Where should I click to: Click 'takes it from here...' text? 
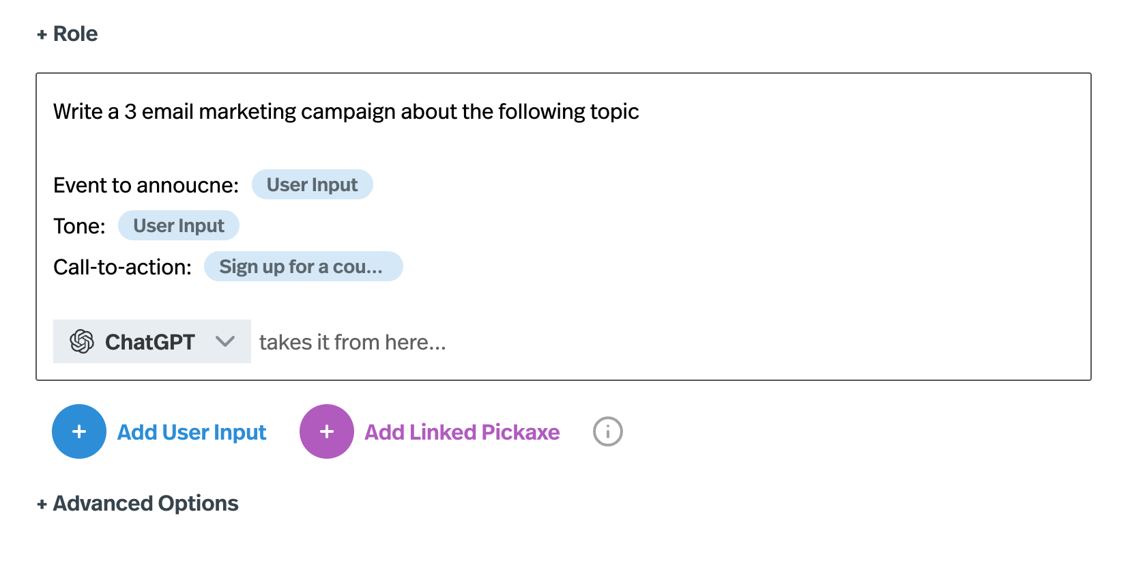(x=352, y=342)
